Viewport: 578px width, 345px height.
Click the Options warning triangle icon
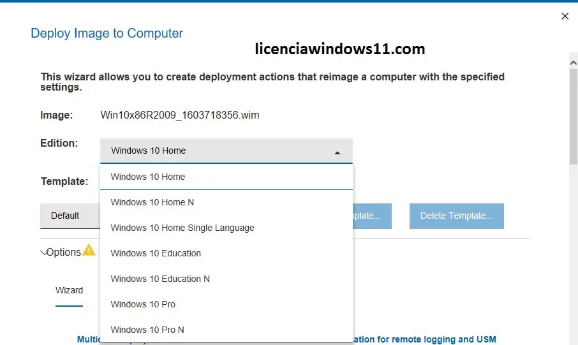click(x=89, y=250)
